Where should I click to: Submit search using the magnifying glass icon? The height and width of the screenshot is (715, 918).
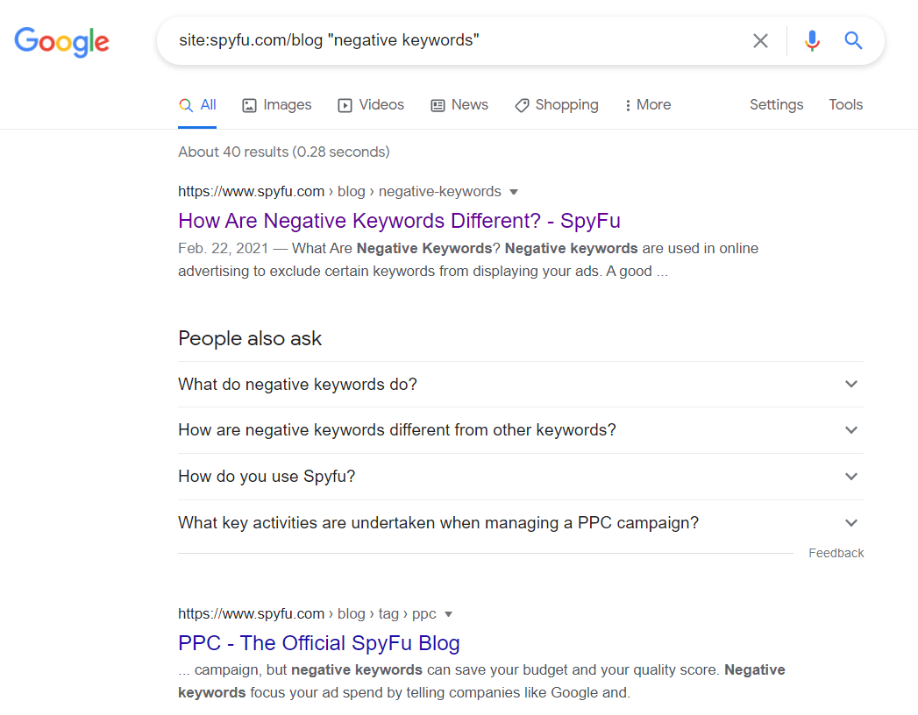(x=853, y=40)
